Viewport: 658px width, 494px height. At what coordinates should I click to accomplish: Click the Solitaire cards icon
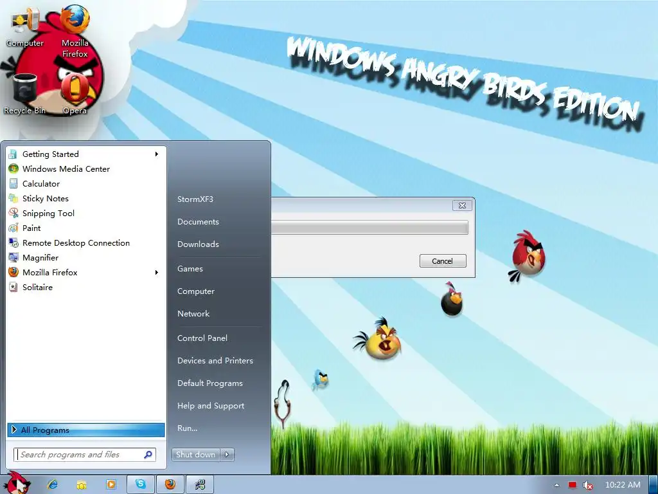13,288
